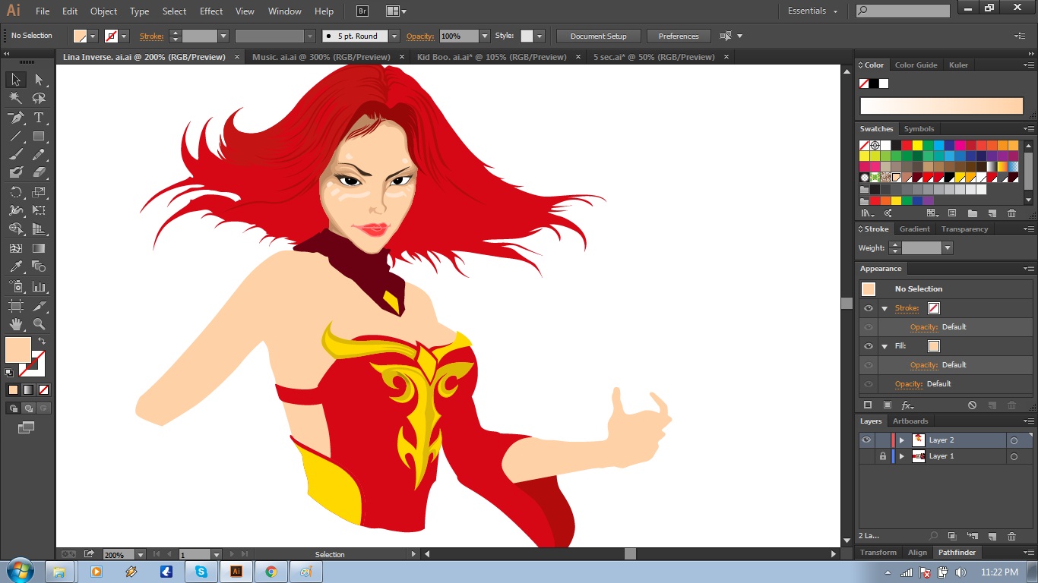Viewport: 1038px width, 583px height.
Task: Collapse Stroke attribute in Appearance panel
Action: coord(885,308)
